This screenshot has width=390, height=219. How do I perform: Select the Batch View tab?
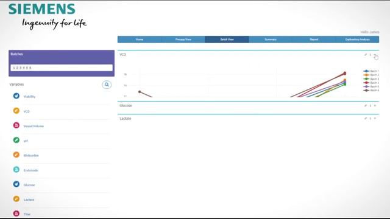coord(227,40)
